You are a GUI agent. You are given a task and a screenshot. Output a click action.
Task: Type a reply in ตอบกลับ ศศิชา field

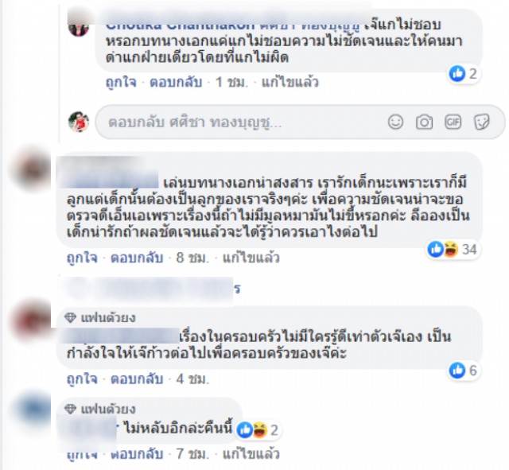tap(240, 122)
